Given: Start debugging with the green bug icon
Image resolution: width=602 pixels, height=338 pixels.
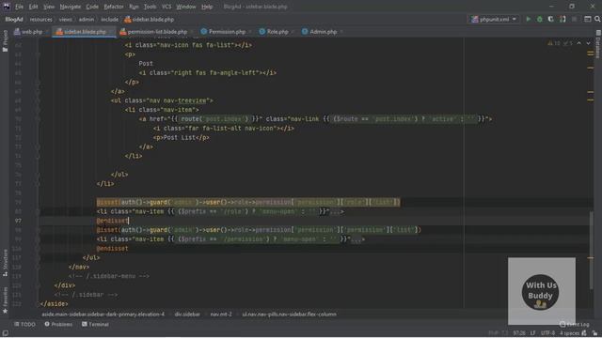Looking at the screenshot, I should tap(539, 19).
